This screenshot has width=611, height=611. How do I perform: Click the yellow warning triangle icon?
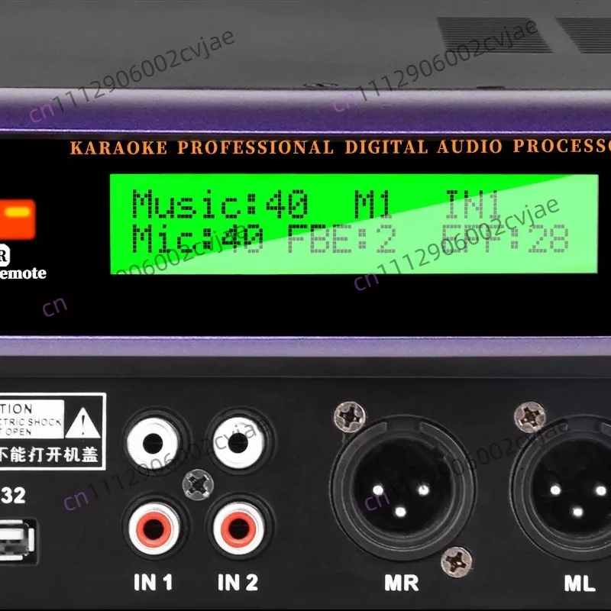click(82, 423)
